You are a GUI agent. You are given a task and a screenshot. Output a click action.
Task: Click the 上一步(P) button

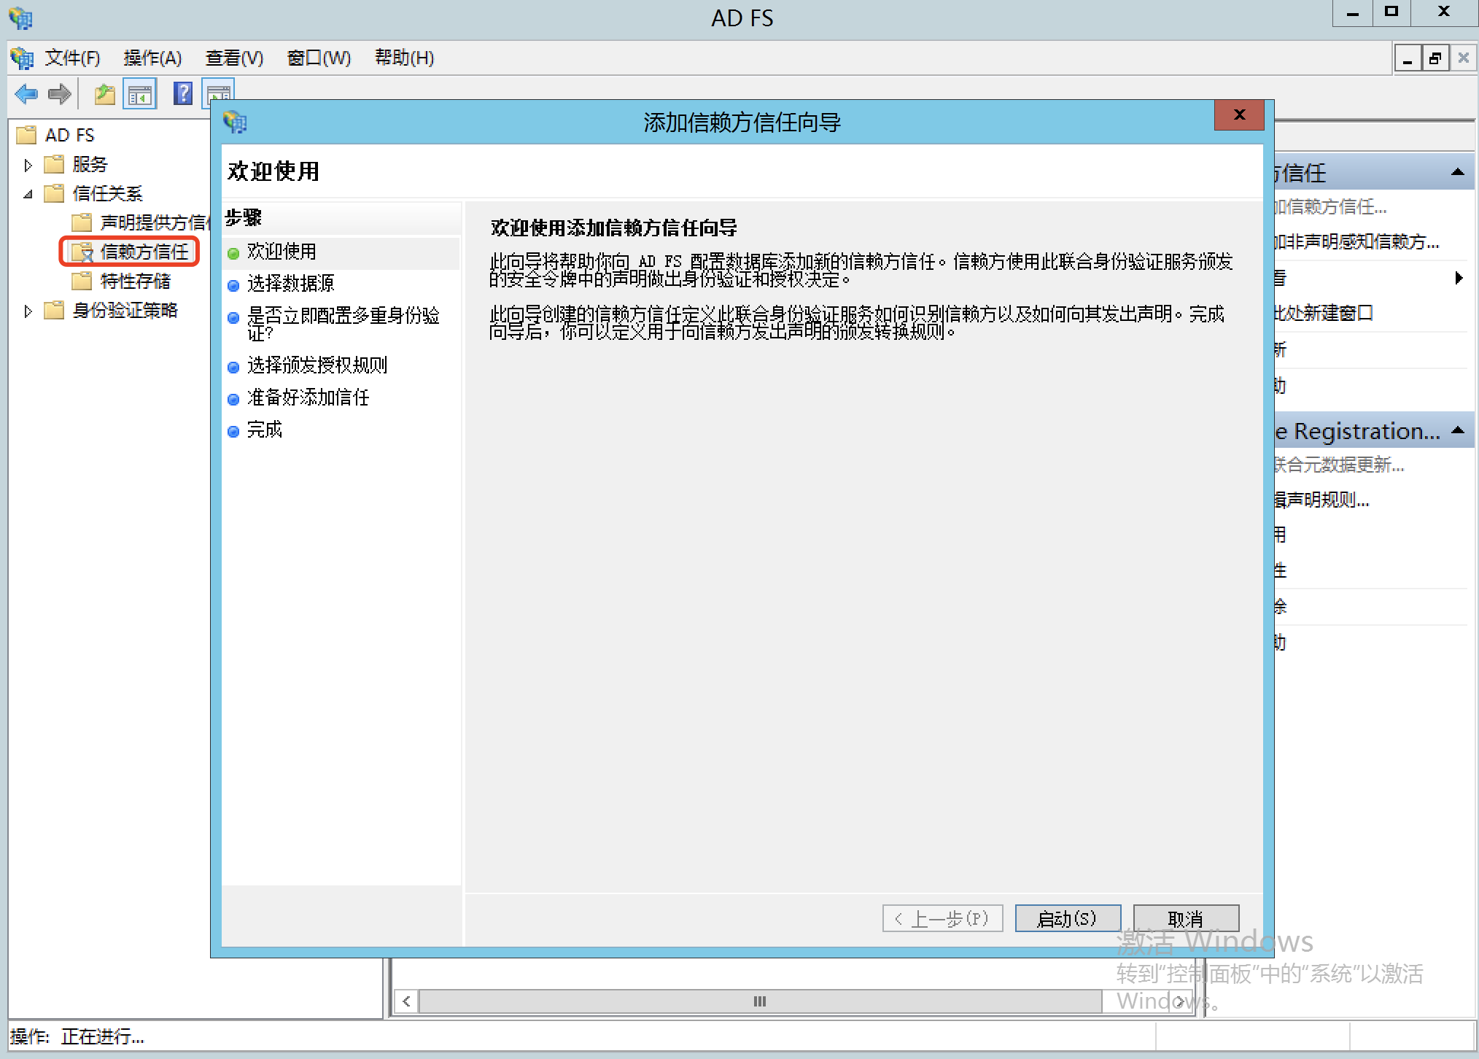coord(942,918)
